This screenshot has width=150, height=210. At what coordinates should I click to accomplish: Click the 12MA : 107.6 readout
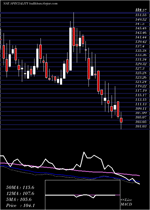[20, 193]
